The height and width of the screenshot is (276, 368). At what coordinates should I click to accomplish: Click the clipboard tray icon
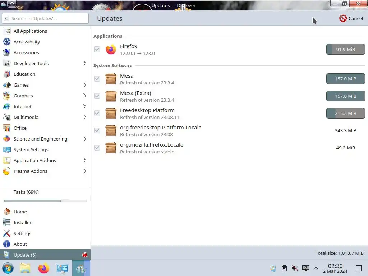click(284, 268)
